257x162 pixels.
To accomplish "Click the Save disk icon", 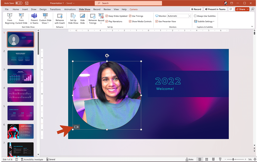I will [27, 3].
